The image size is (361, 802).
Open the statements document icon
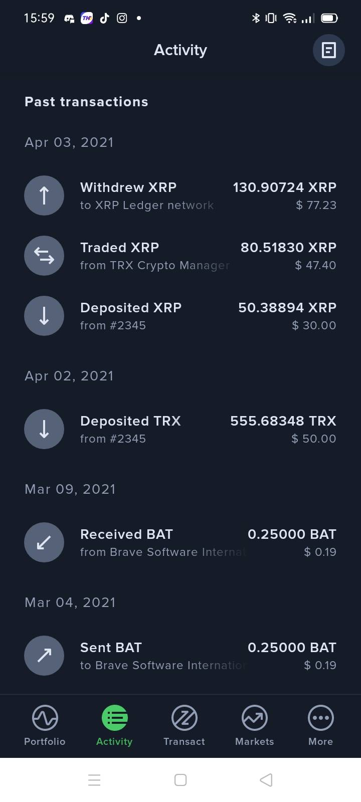pos(328,50)
